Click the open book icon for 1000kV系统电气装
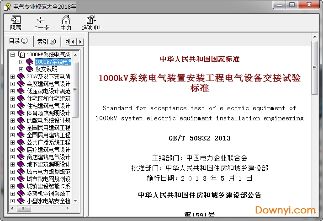Image resolution: width=323 pixels, height=221 pixels. [x=21, y=54]
